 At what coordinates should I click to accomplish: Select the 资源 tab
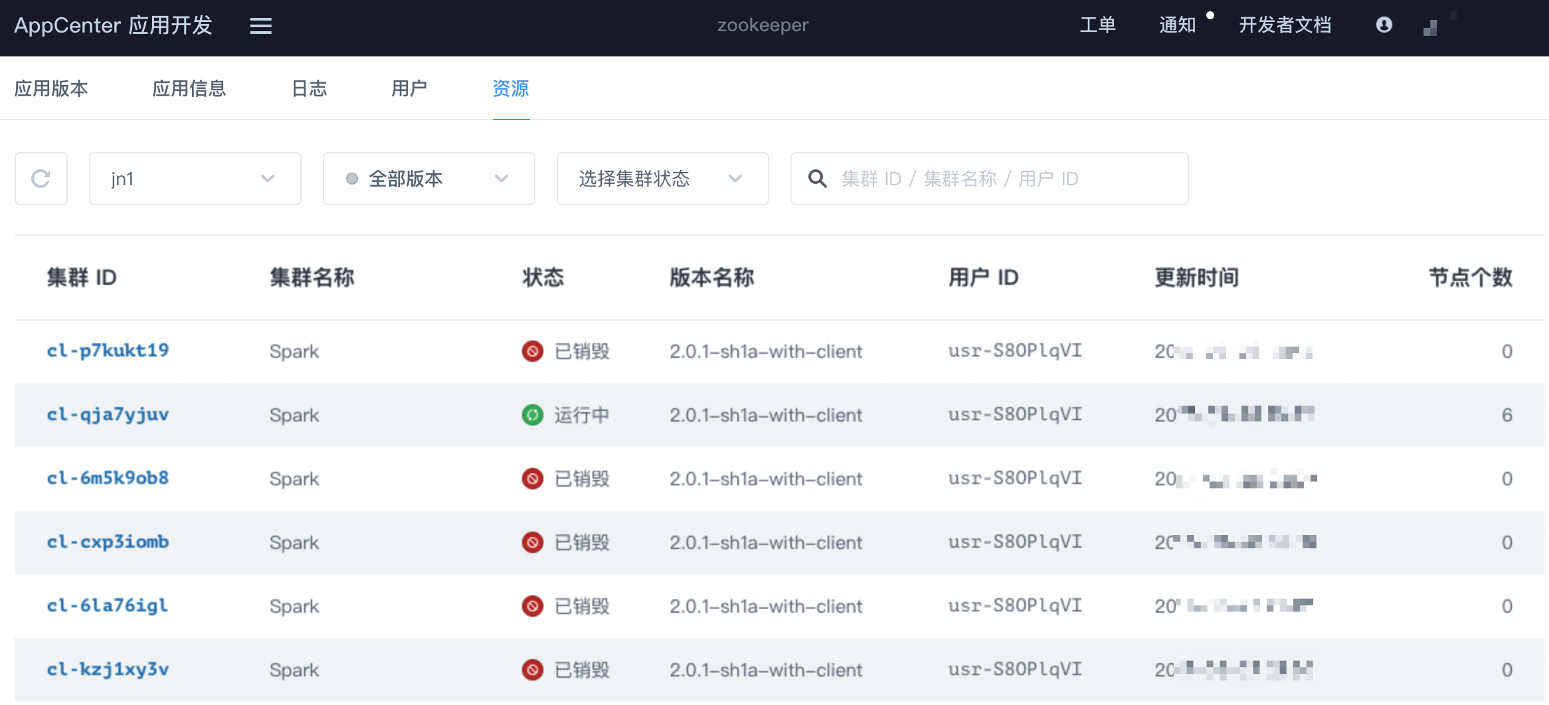pyautogui.click(x=511, y=88)
